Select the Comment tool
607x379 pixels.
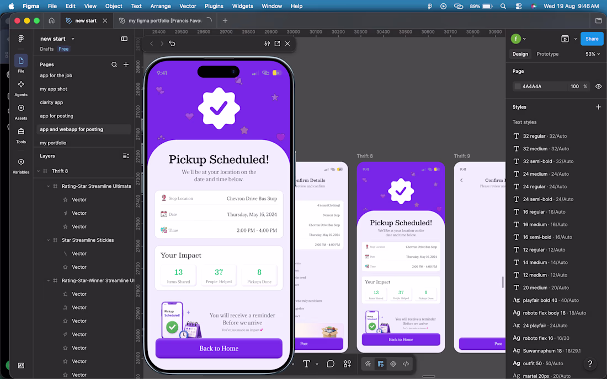330,364
